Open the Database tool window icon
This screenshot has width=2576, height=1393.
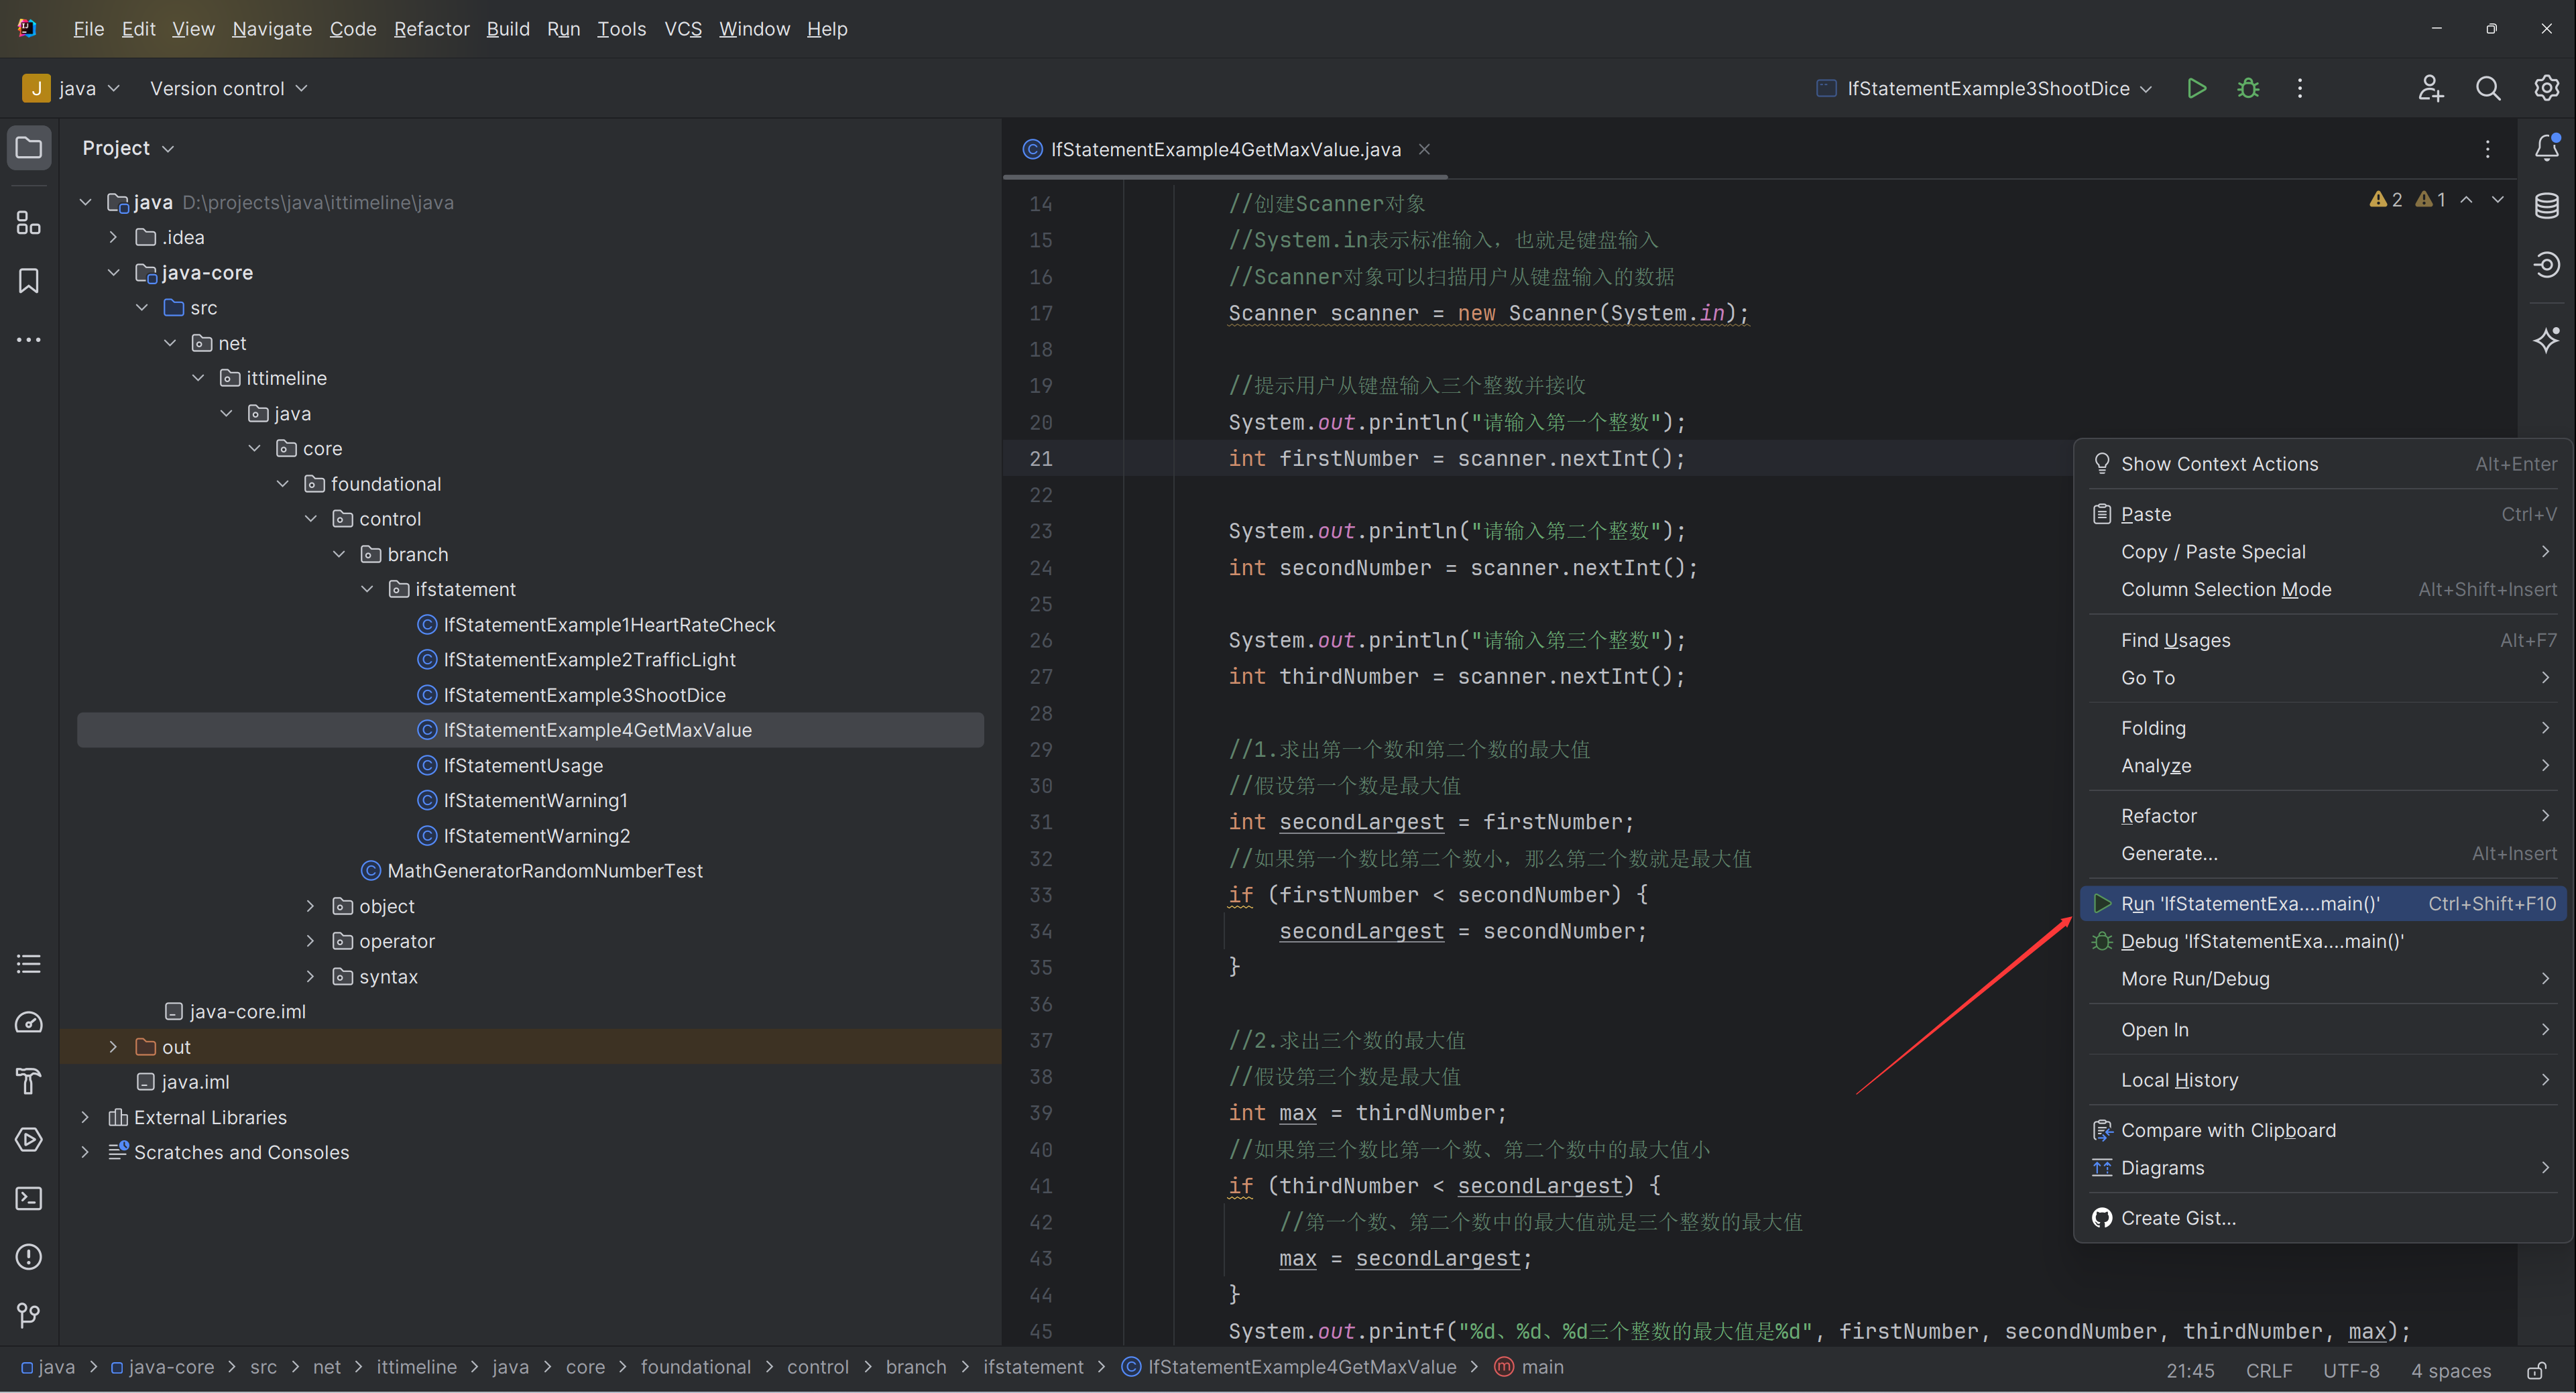point(2547,206)
